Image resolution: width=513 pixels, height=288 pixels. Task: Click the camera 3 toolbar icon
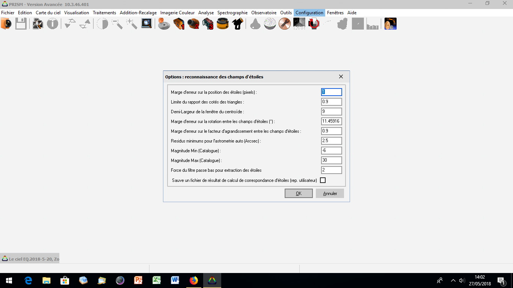tap(208, 24)
